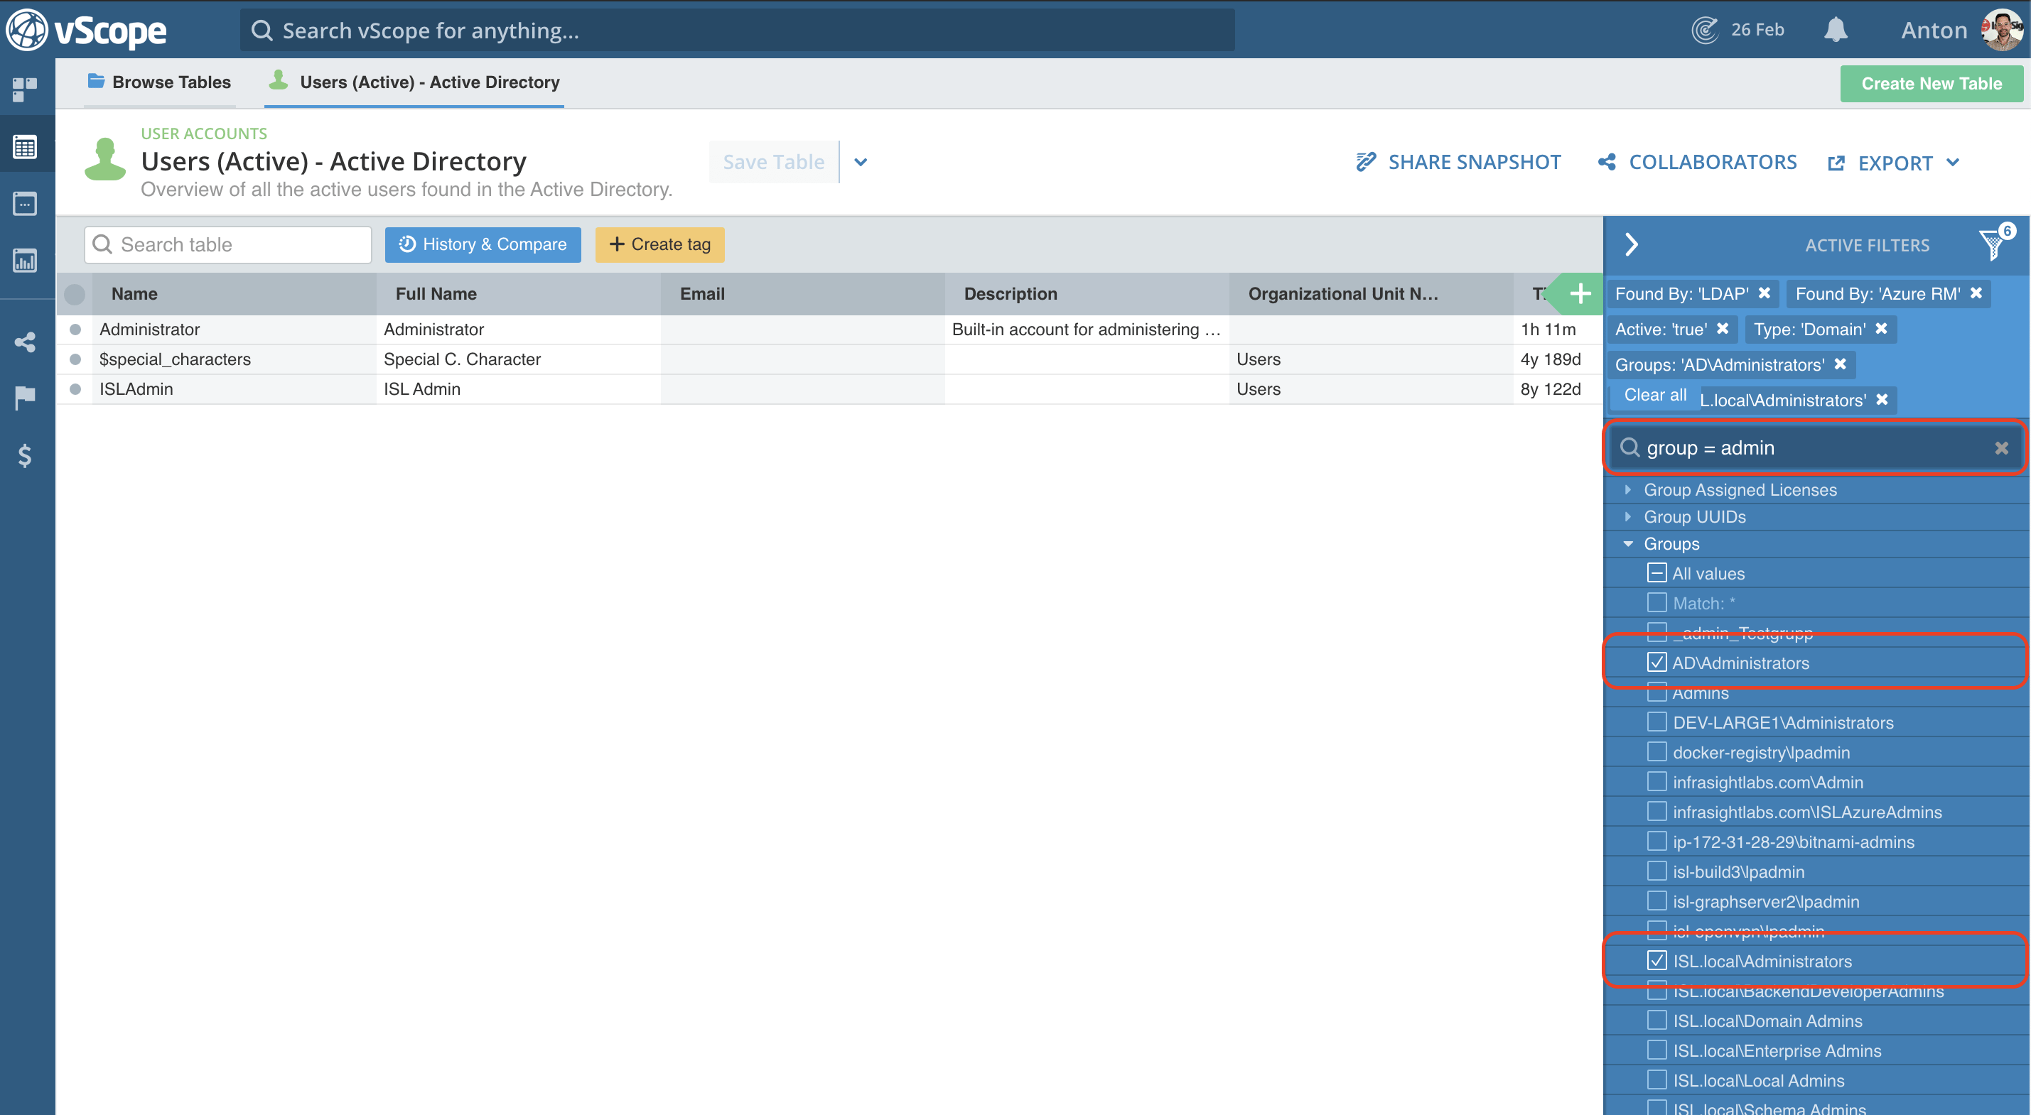Viewport: 2031px width, 1115px height.
Task: Remove the Found By 'Azure RM' filter
Action: click(x=1976, y=293)
